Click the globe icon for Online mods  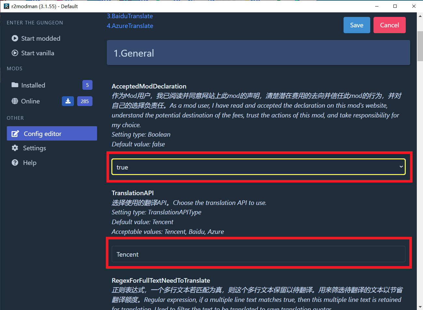point(15,101)
